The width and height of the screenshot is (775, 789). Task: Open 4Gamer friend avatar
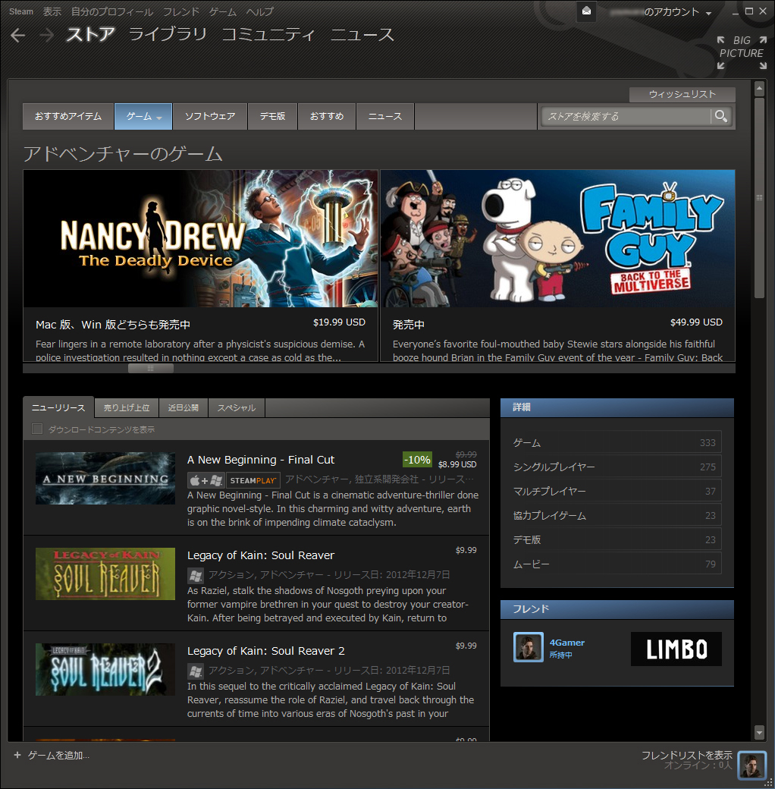click(x=528, y=647)
